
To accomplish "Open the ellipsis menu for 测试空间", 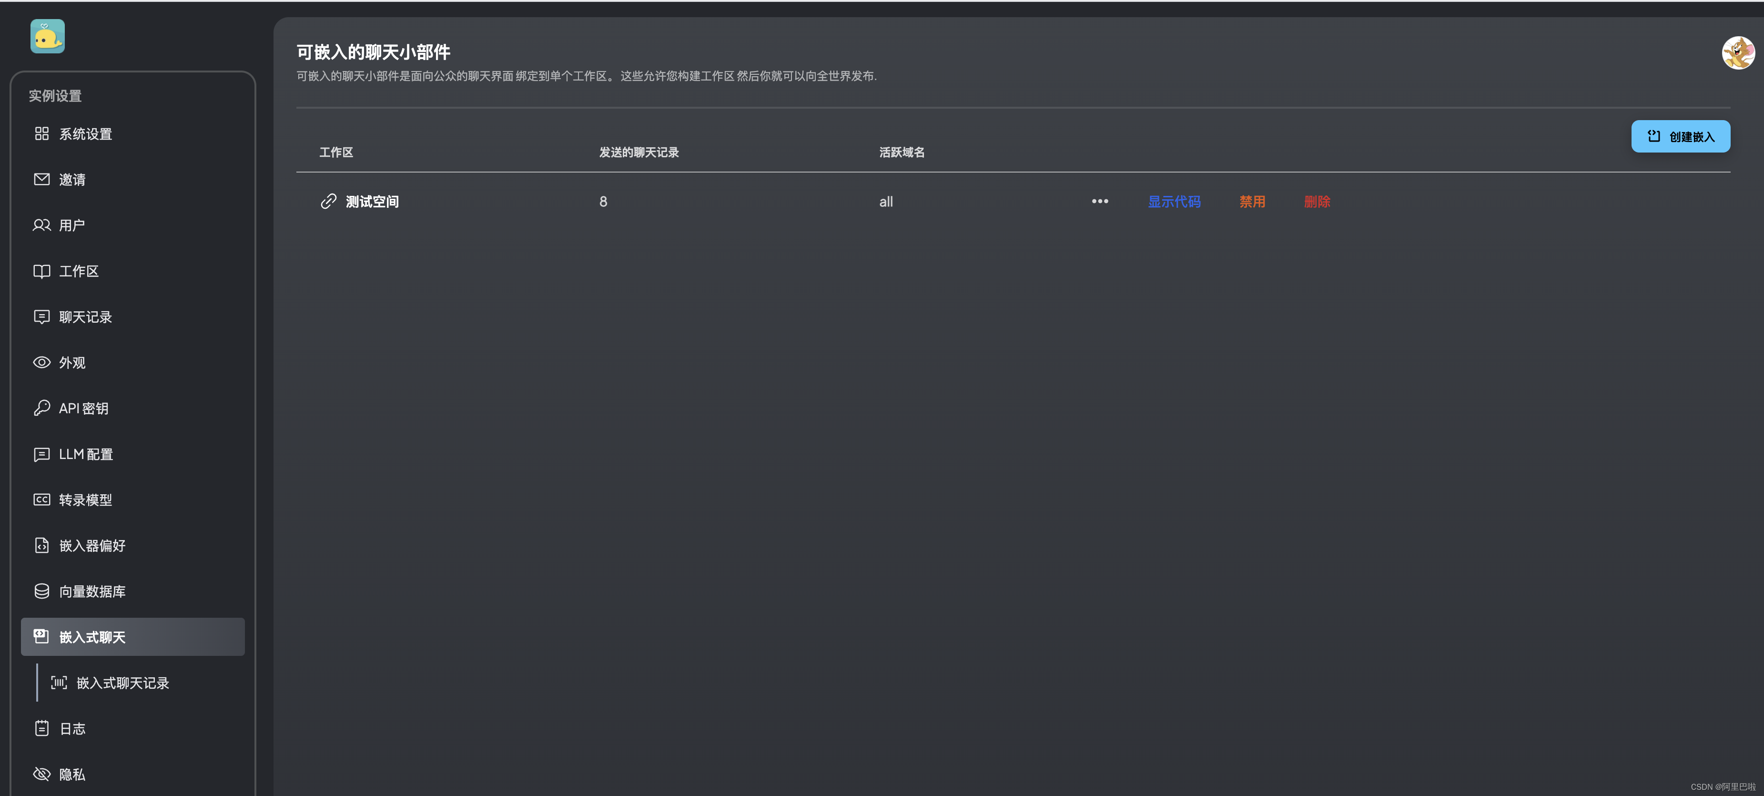I will (1100, 201).
